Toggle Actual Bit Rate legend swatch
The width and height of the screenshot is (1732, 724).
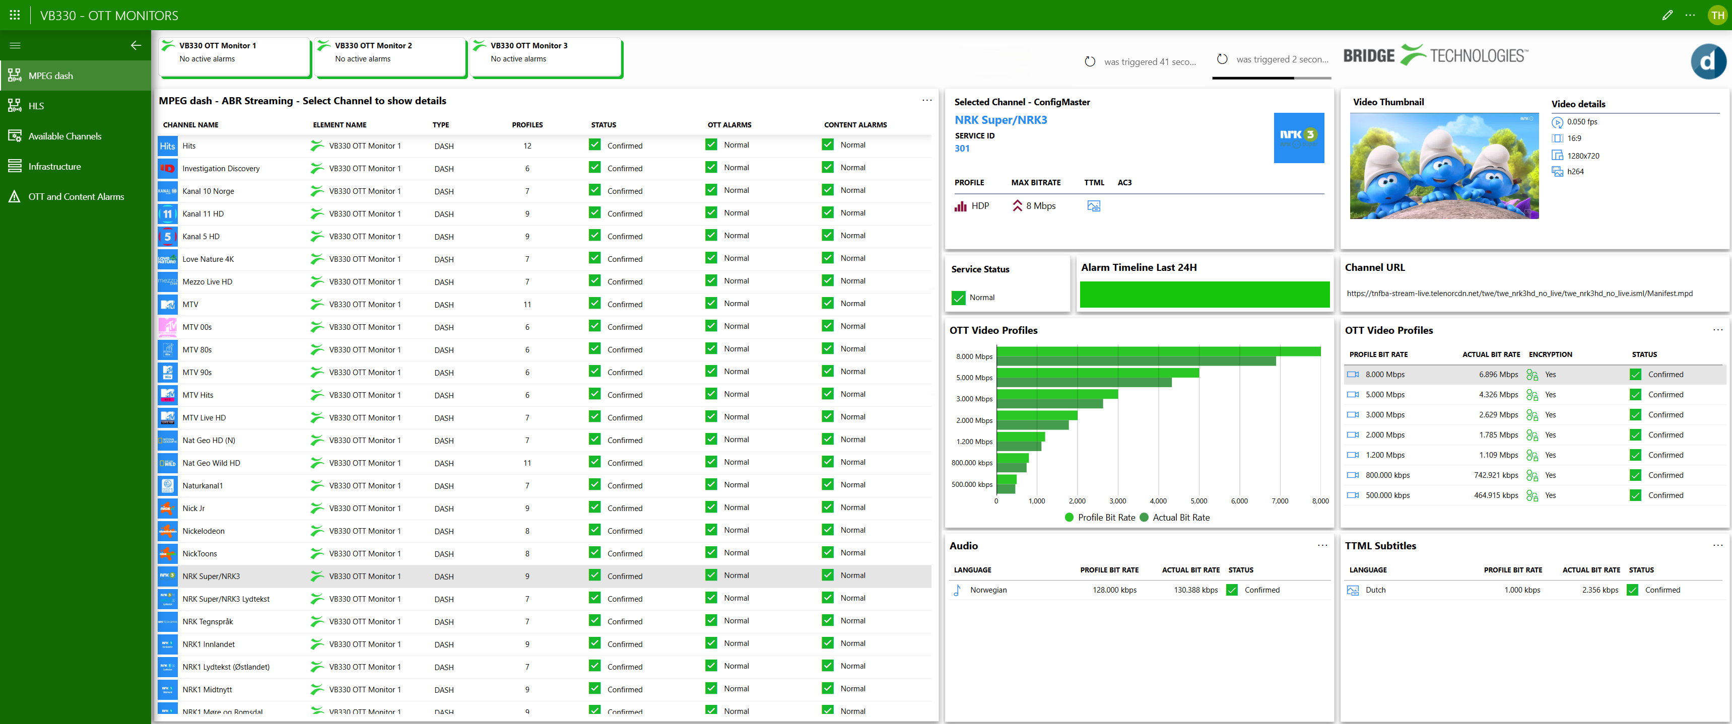[1144, 518]
